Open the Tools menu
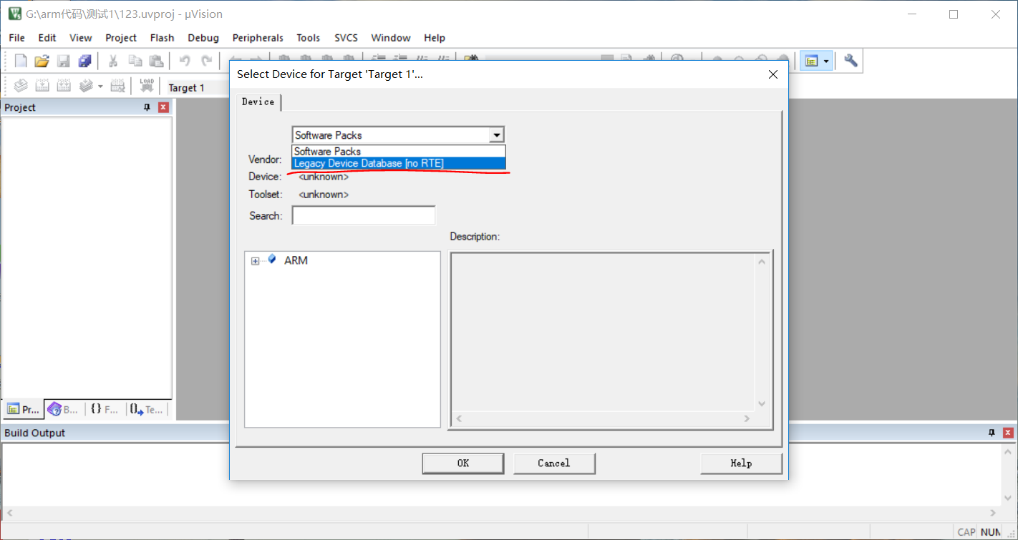Screen dimensions: 1018x540 click(309, 38)
